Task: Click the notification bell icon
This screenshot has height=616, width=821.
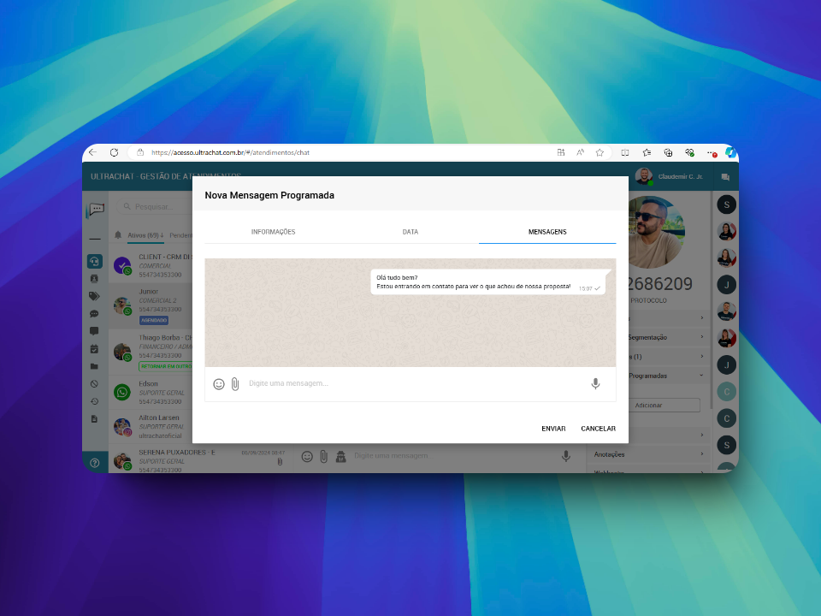Action: 118,235
